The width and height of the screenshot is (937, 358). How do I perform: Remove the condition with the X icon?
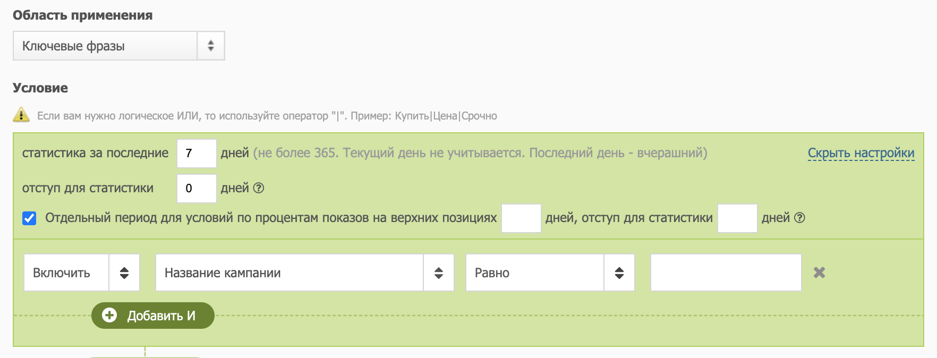point(819,272)
